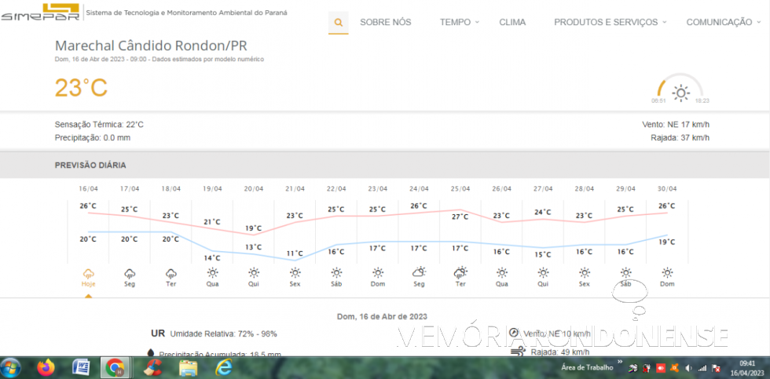Click the Windows Start button

click(x=12, y=367)
